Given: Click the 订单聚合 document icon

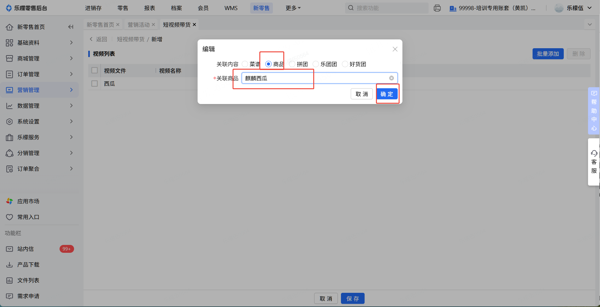Looking at the screenshot, I should tap(9, 169).
